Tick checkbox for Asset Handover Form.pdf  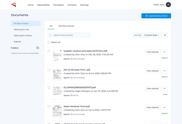pyautogui.click(x=49, y=106)
